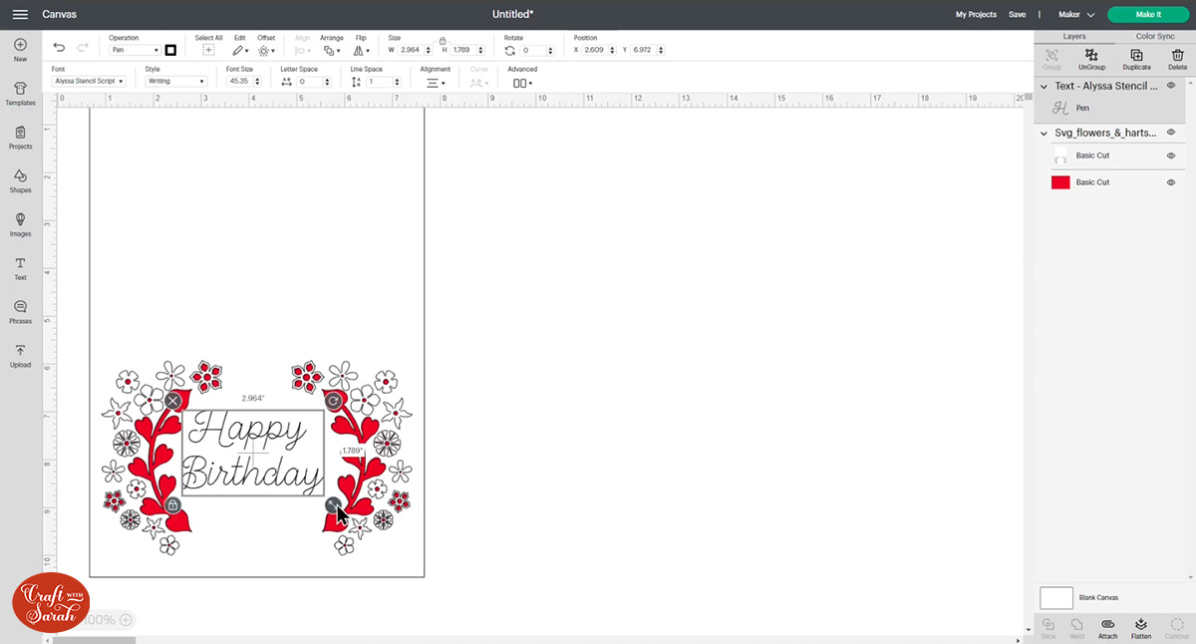
Task: Open the Templates panel
Action: coord(20,93)
